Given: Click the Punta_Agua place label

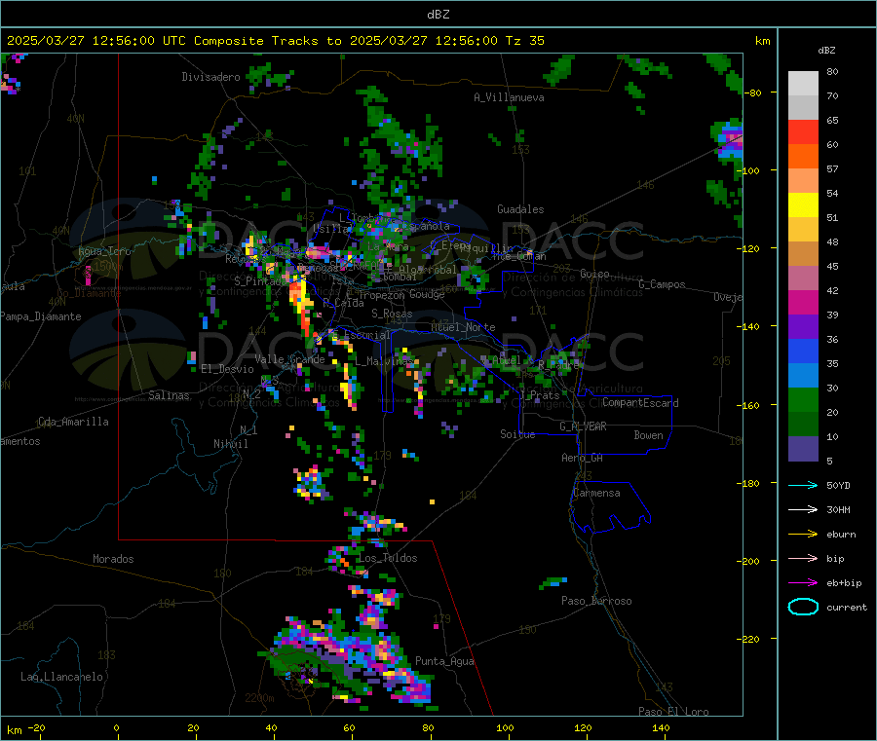Looking at the screenshot, I should (444, 661).
